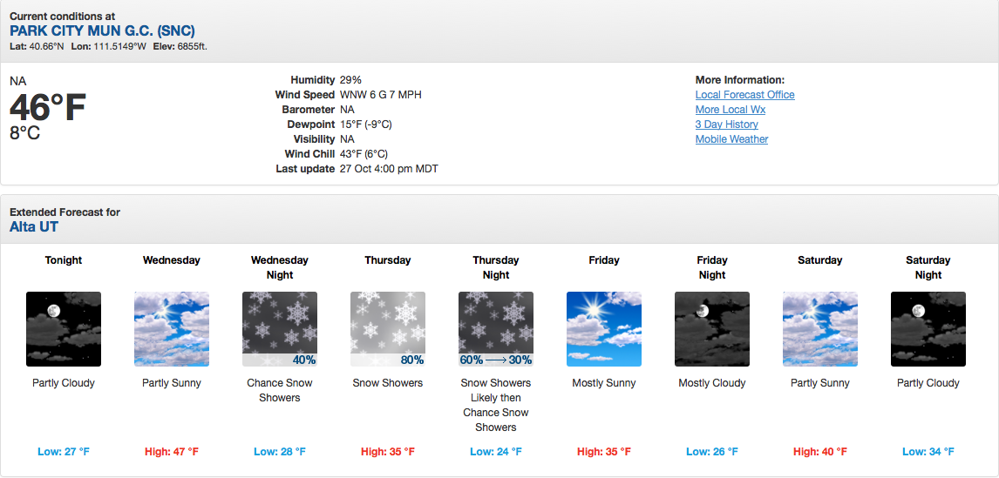Open the More Local Wx link

click(x=731, y=110)
